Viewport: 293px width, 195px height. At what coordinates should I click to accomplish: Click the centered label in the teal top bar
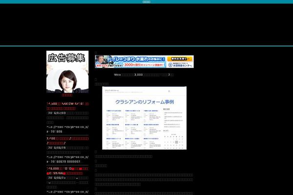[x=146, y=2]
